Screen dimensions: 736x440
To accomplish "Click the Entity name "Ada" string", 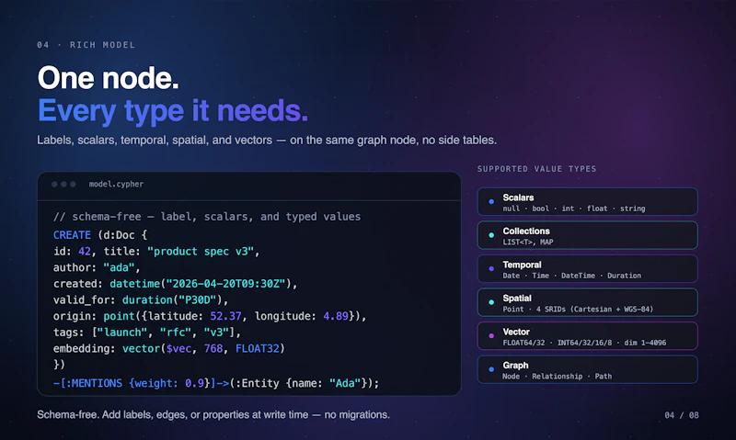I will click(x=344, y=383).
